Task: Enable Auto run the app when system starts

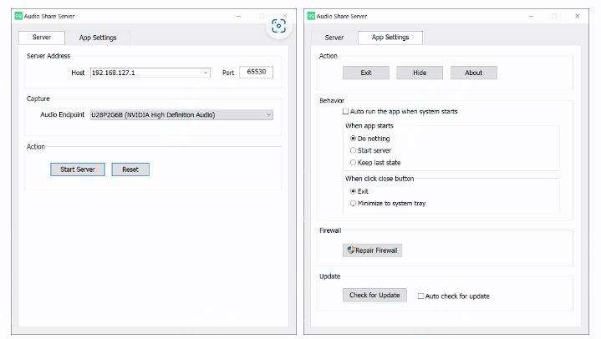Action: pos(346,111)
